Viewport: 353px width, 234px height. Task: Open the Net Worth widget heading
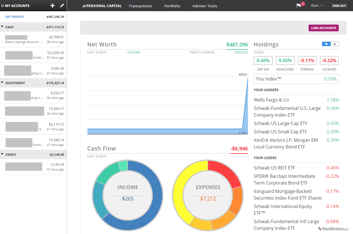tap(102, 44)
